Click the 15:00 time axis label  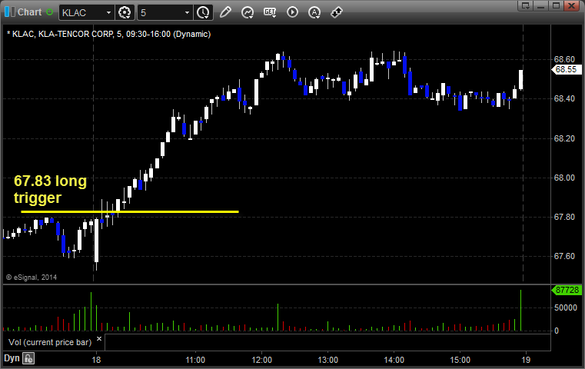[460, 360]
